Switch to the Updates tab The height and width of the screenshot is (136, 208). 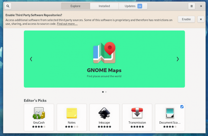tap(133, 6)
